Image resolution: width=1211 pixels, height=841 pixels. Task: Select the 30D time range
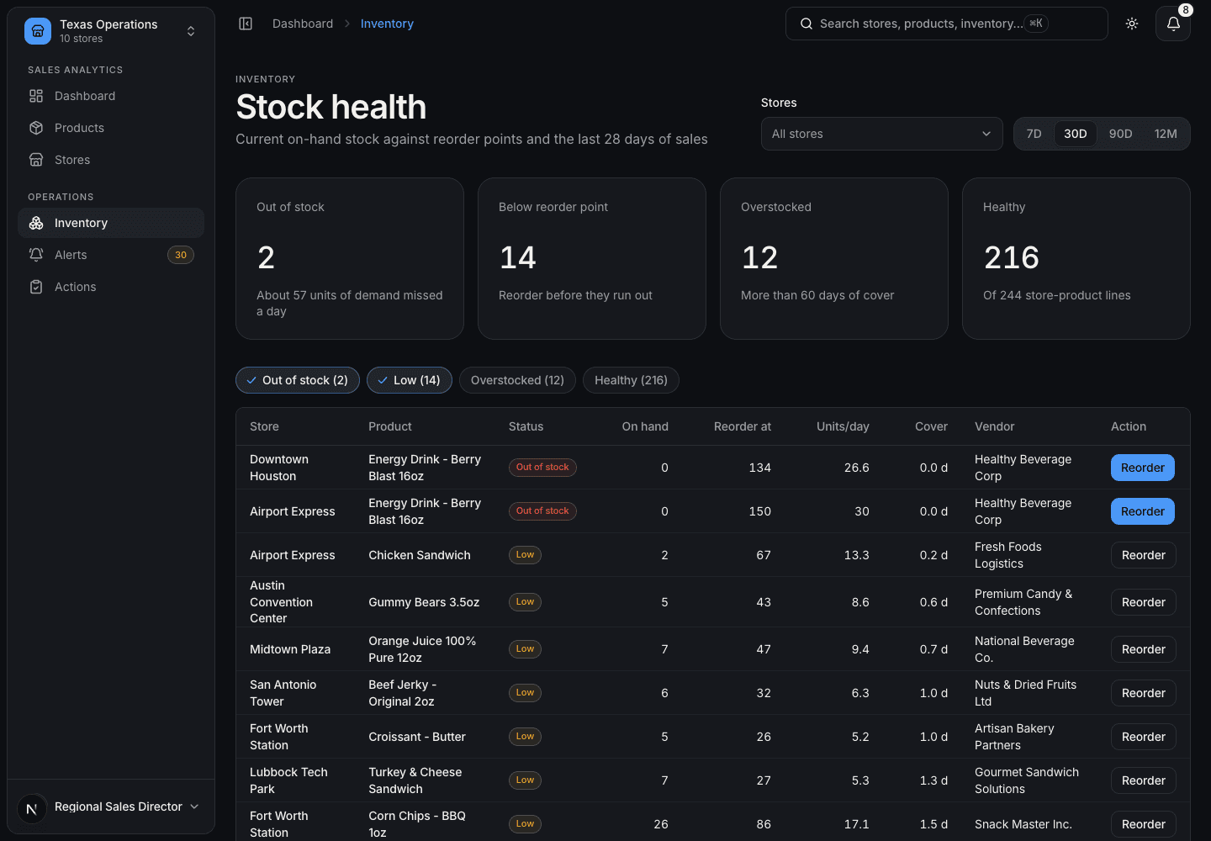pos(1075,134)
